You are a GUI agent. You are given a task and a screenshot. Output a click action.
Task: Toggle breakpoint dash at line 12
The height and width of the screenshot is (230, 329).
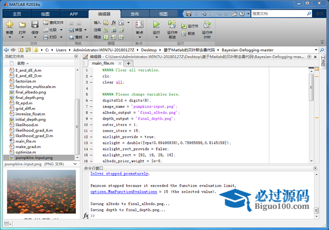click(91, 137)
